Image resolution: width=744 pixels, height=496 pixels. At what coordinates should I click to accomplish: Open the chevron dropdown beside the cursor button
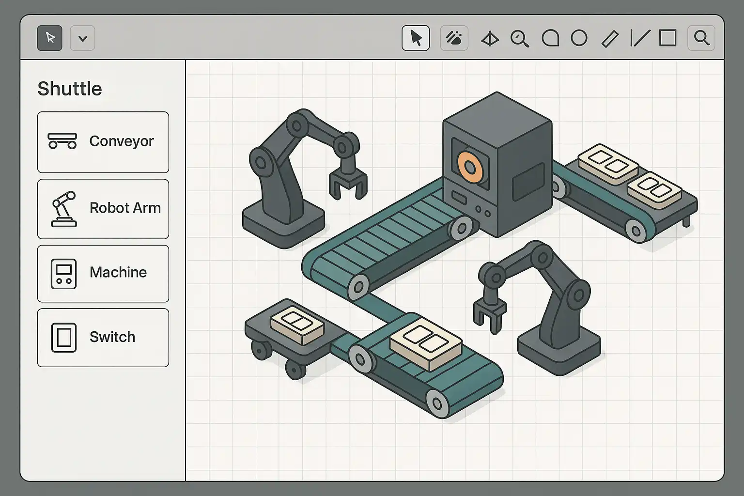82,38
